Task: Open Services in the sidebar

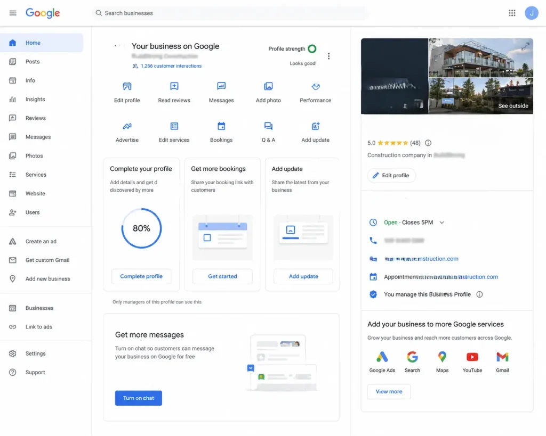Action: 42,175
